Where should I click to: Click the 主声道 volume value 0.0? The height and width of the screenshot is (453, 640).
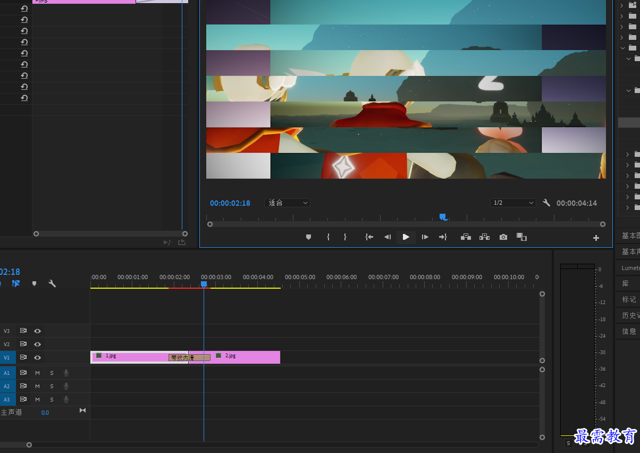45,413
